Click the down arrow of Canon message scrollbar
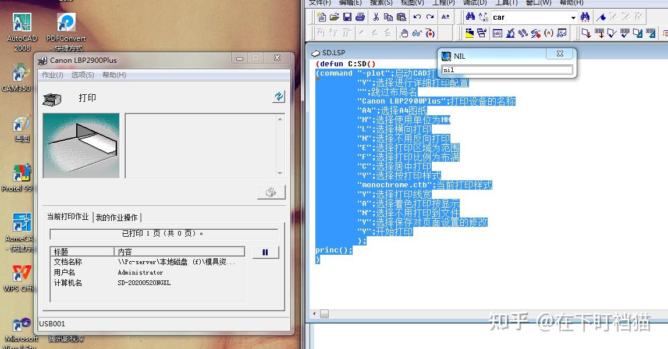This screenshot has width=668, height=349. [x=280, y=173]
